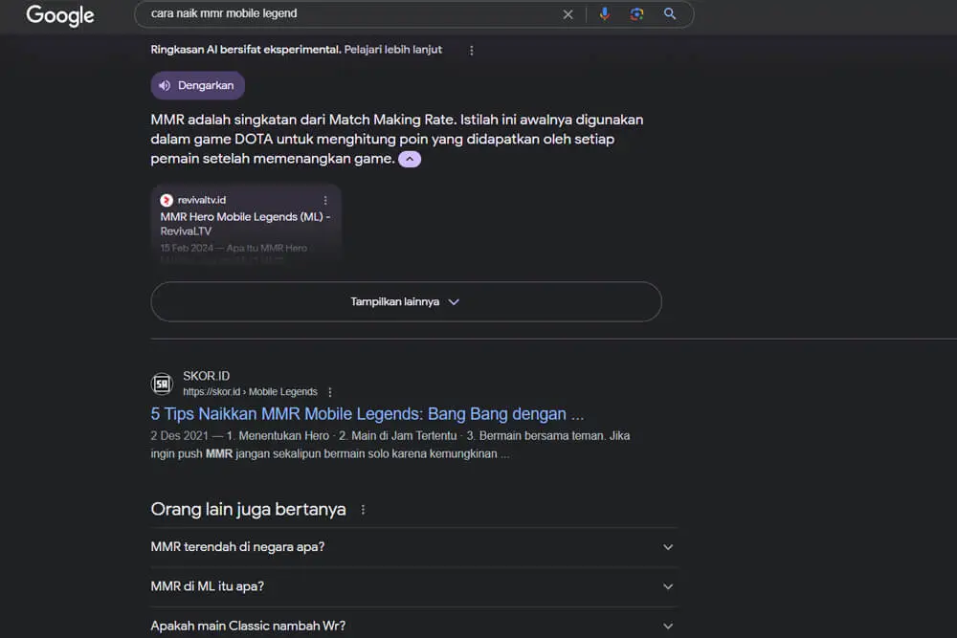The height and width of the screenshot is (638, 957).
Task: Open the three-dot menu on revivaltv.id card
Action: click(325, 200)
